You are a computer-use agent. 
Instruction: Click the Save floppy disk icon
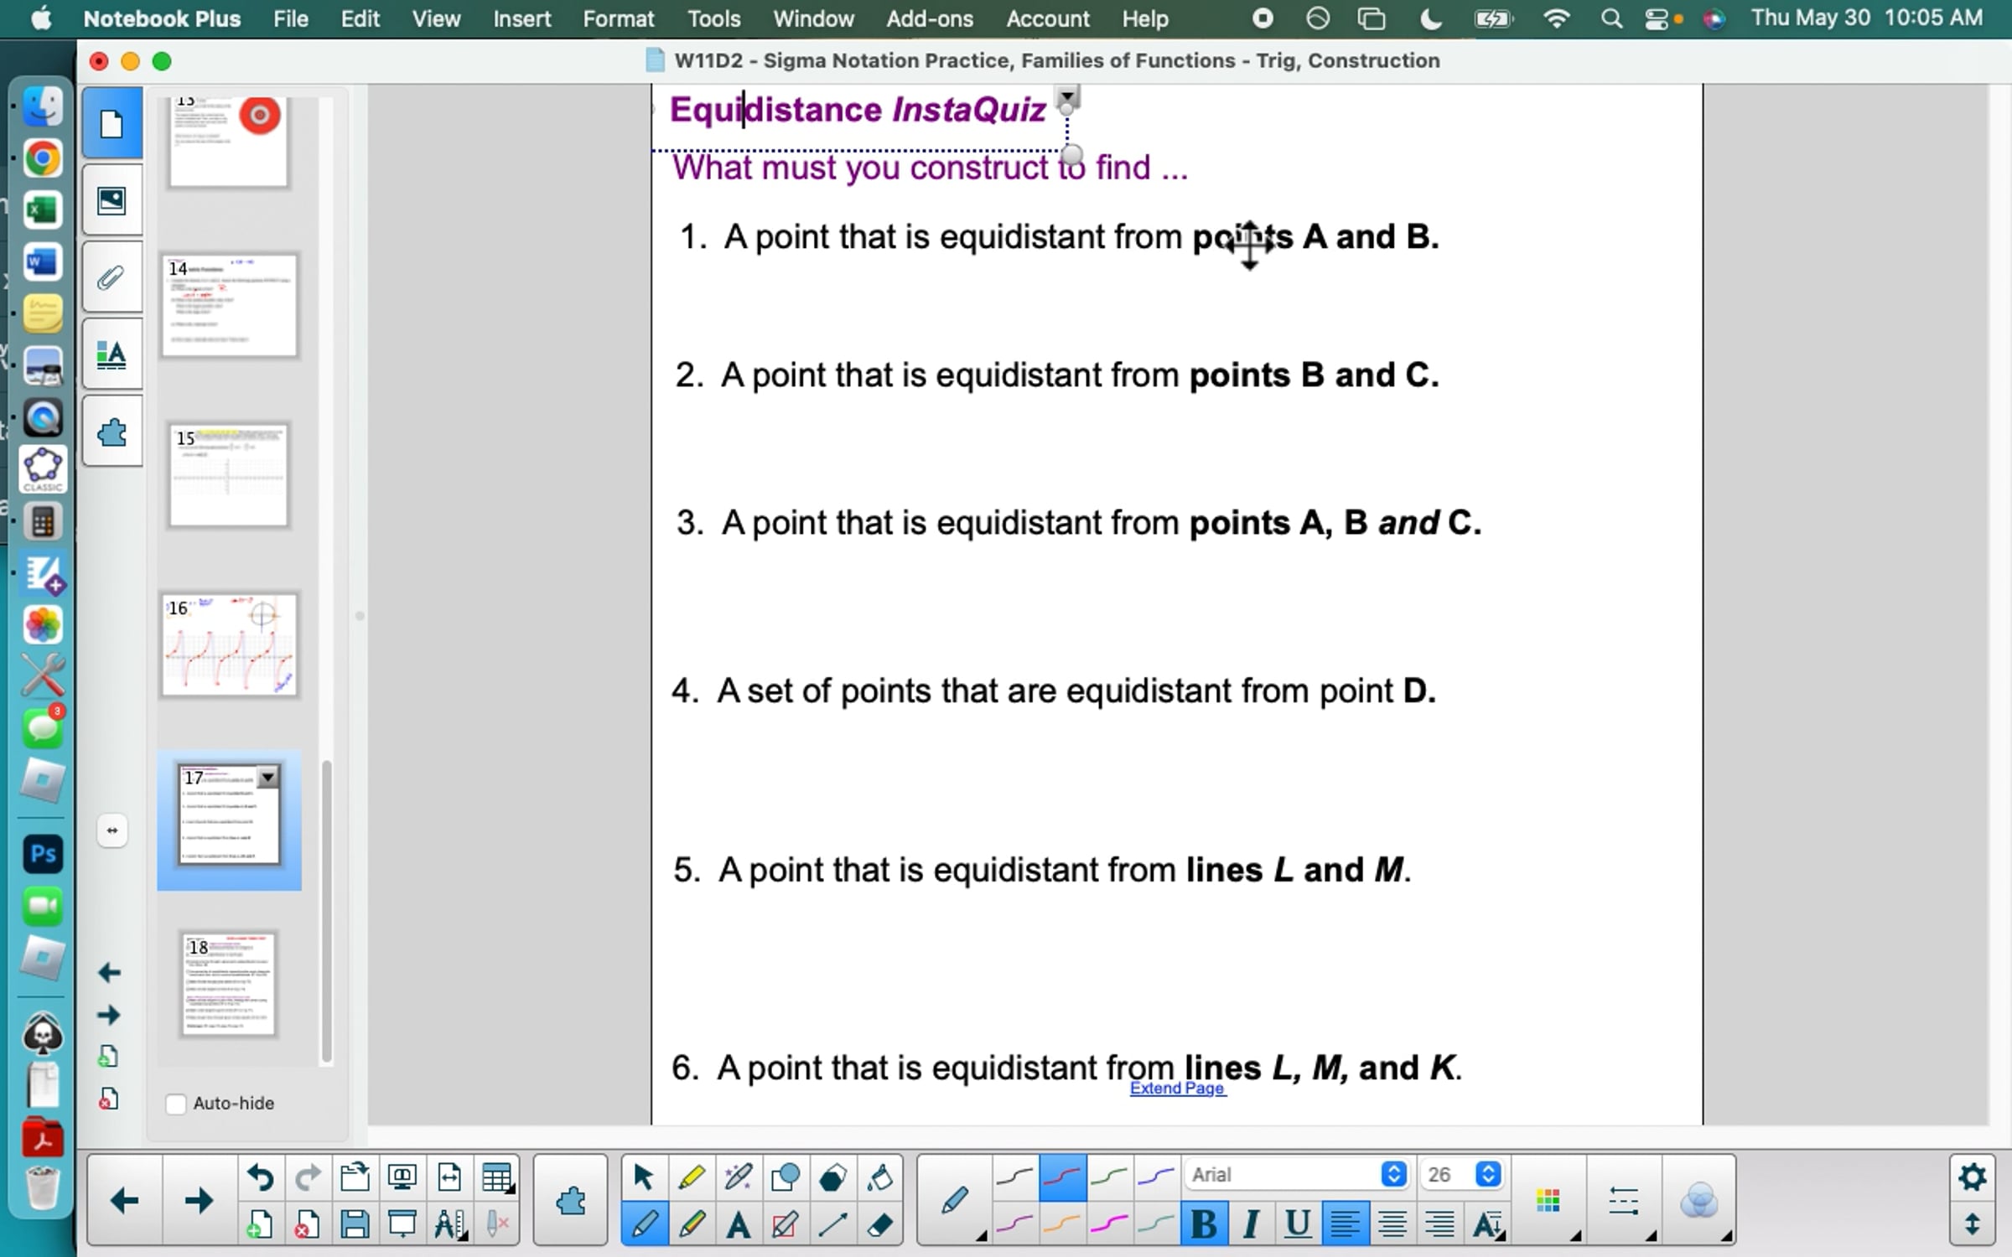tap(355, 1225)
